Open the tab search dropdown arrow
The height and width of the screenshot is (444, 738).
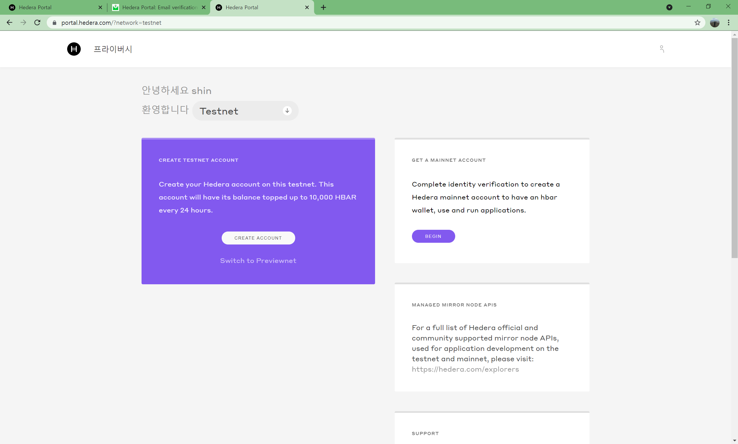(x=669, y=7)
